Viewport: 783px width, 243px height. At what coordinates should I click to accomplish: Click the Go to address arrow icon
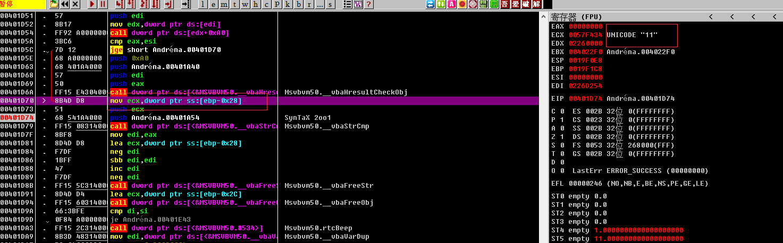click(186, 4)
